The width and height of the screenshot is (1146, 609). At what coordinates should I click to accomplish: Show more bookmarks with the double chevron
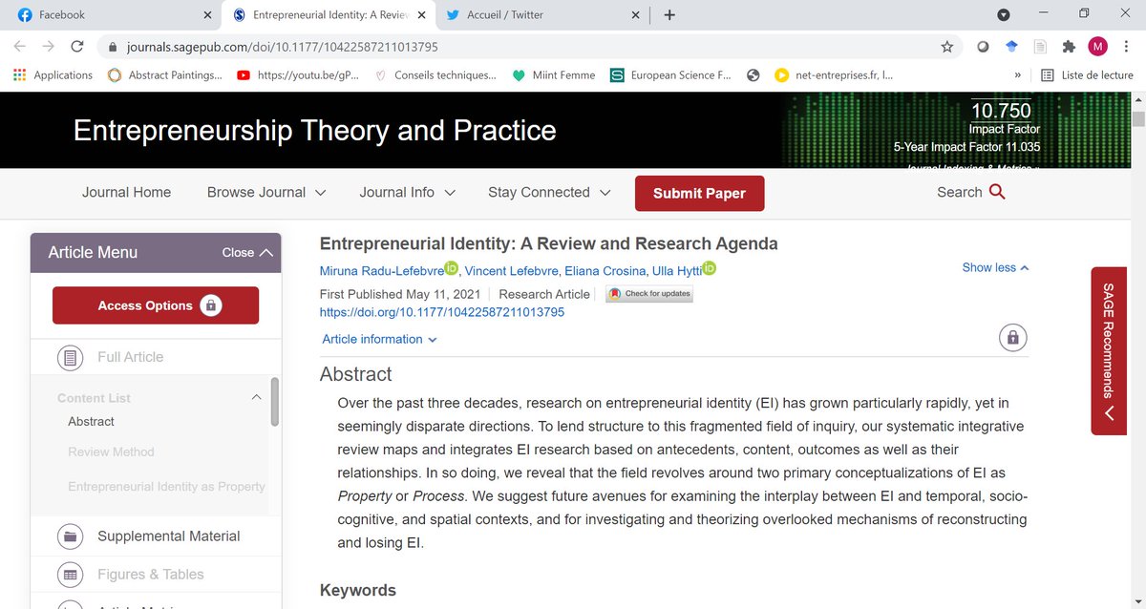click(x=1017, y=74)
